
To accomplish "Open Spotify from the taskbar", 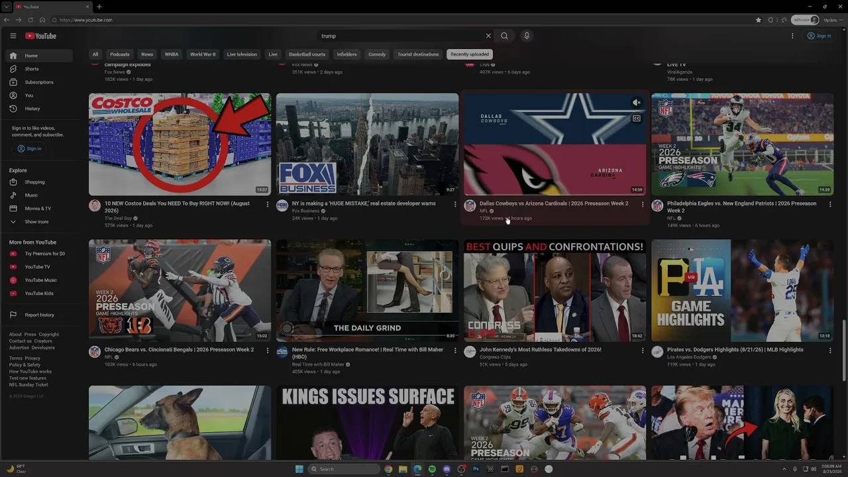I will [432, 469].
